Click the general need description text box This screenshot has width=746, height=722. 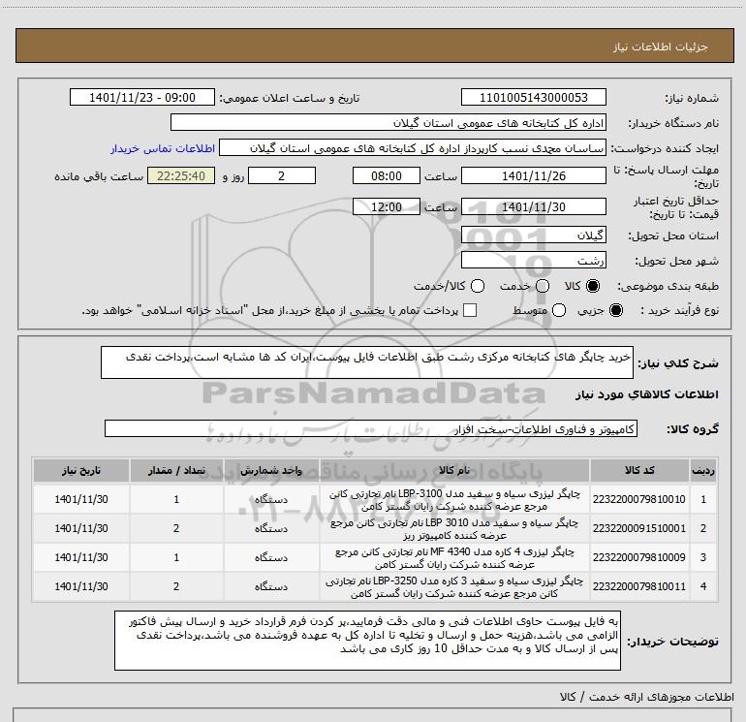pyautogui.click(x=367, y=362)
